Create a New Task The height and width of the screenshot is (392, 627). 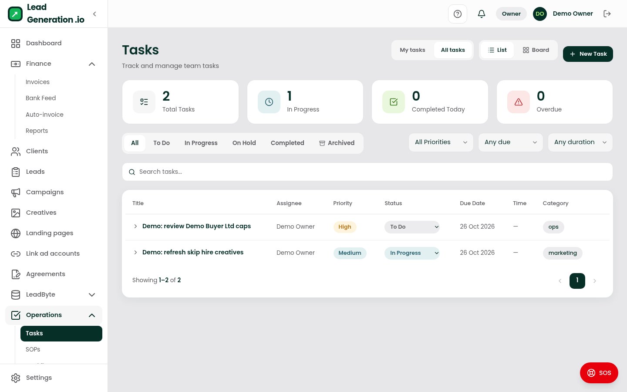coord(588,54)
